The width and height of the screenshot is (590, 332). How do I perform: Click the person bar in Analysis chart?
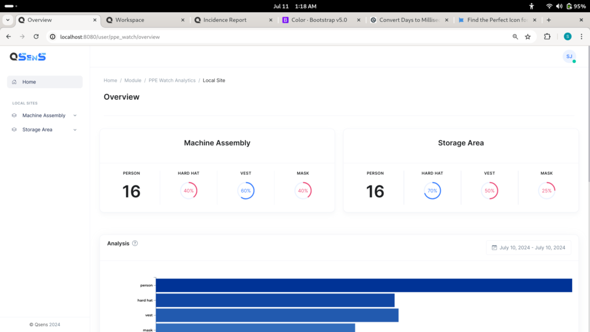point(364,285)
